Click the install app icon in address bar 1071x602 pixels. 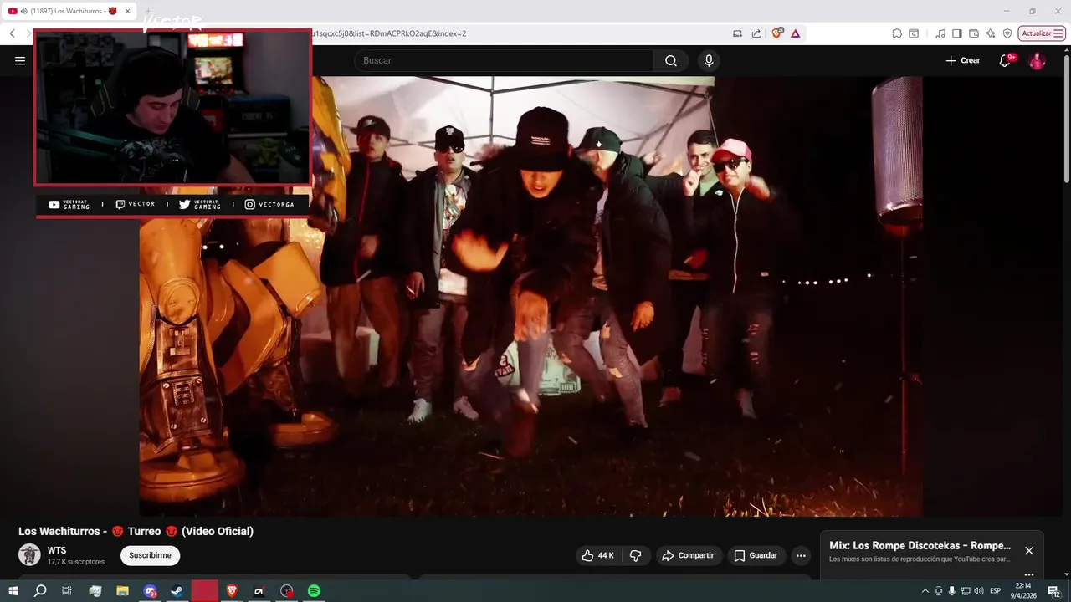click(x=737, y=33)
